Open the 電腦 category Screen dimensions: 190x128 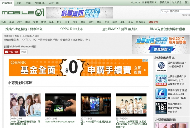coord(44,22)
